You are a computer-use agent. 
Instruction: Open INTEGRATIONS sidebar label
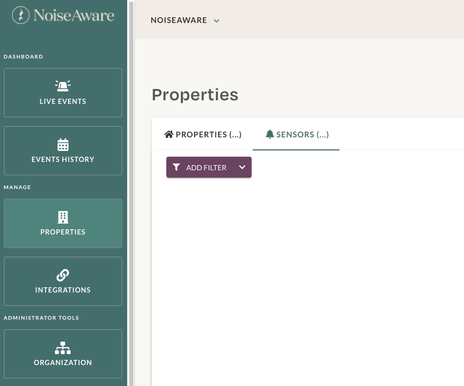coord(63,290)
